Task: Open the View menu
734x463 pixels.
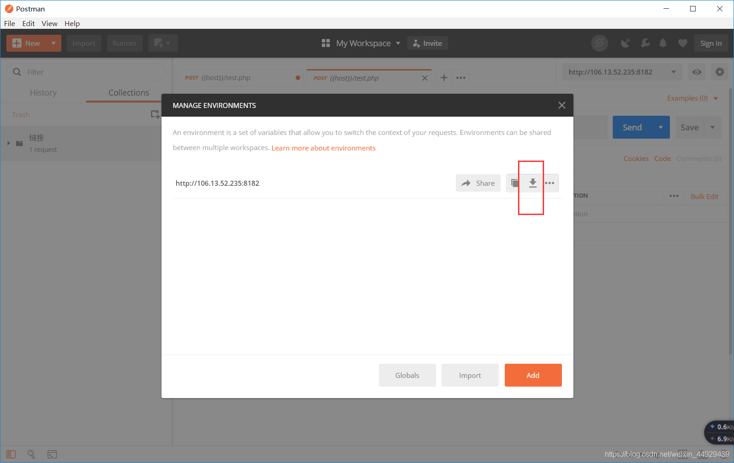Action: pyautogui.click(x=49, y=23)
